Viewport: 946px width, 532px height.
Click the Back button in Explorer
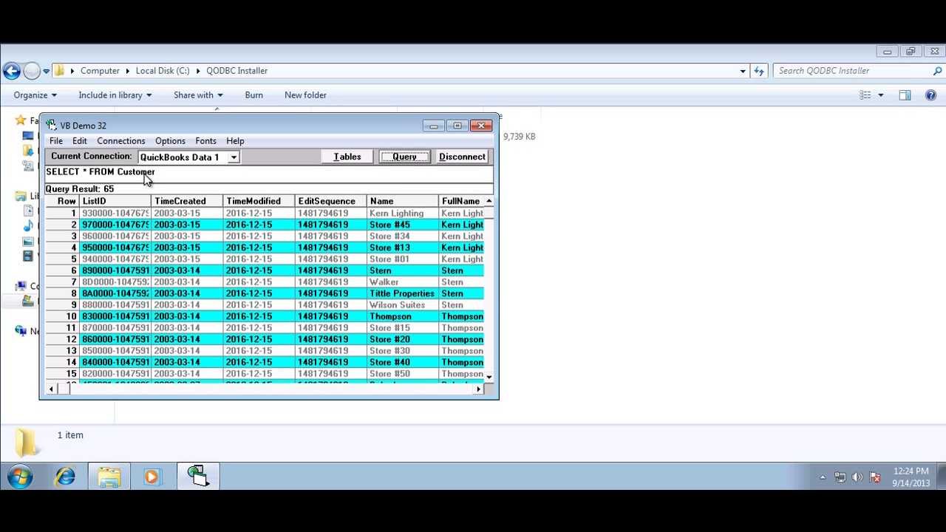tap(11, 71)
